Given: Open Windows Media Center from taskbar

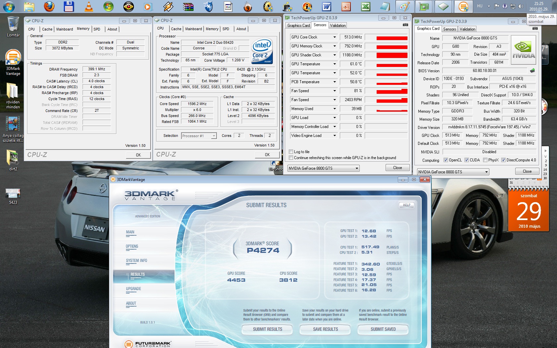Looking at the screenshot, I should click(108, 6).
